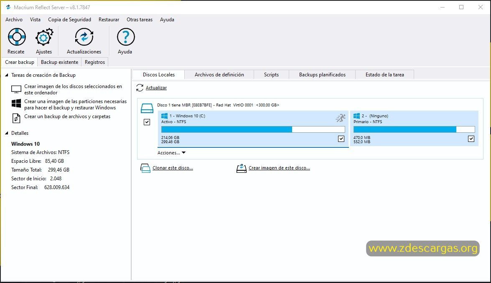Click Espacio Libre 85,40 GB value
491x283 pixels.
point(54,161)
